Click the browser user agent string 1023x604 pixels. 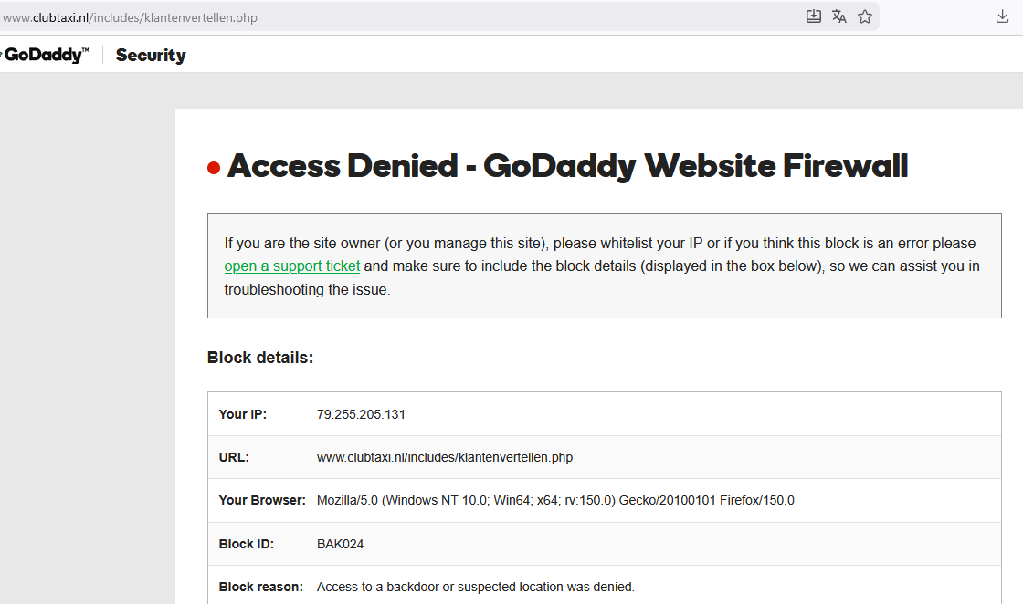(555, 500)
